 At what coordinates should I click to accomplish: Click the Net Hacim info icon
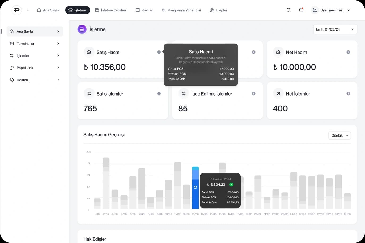point(348,52)
